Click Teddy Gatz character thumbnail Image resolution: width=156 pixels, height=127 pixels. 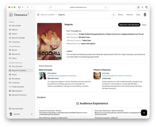(x=97, y=76)
